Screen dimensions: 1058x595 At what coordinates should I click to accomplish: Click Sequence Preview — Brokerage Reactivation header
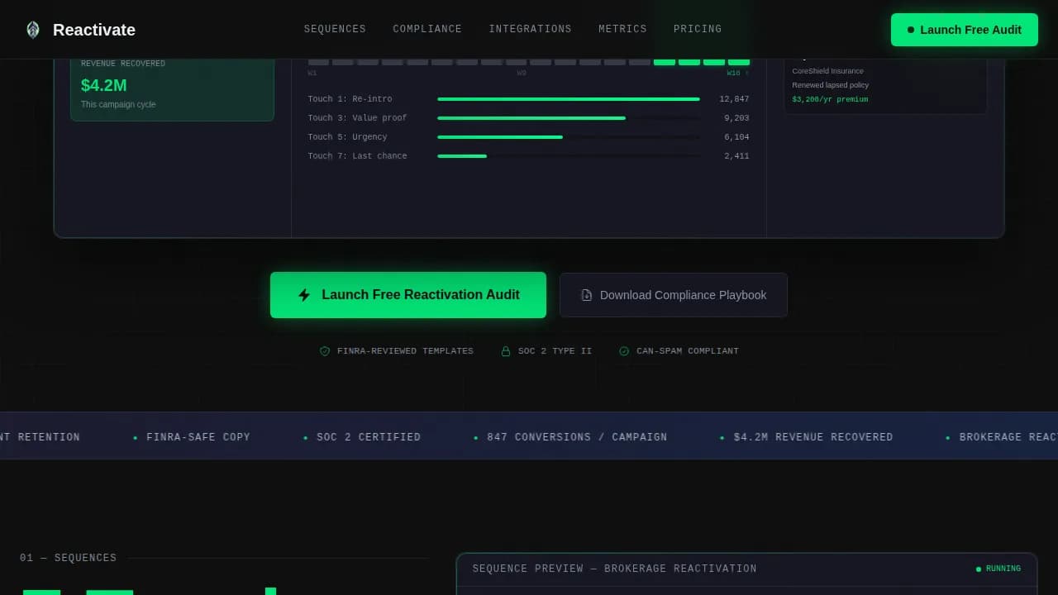click(614, 569)
